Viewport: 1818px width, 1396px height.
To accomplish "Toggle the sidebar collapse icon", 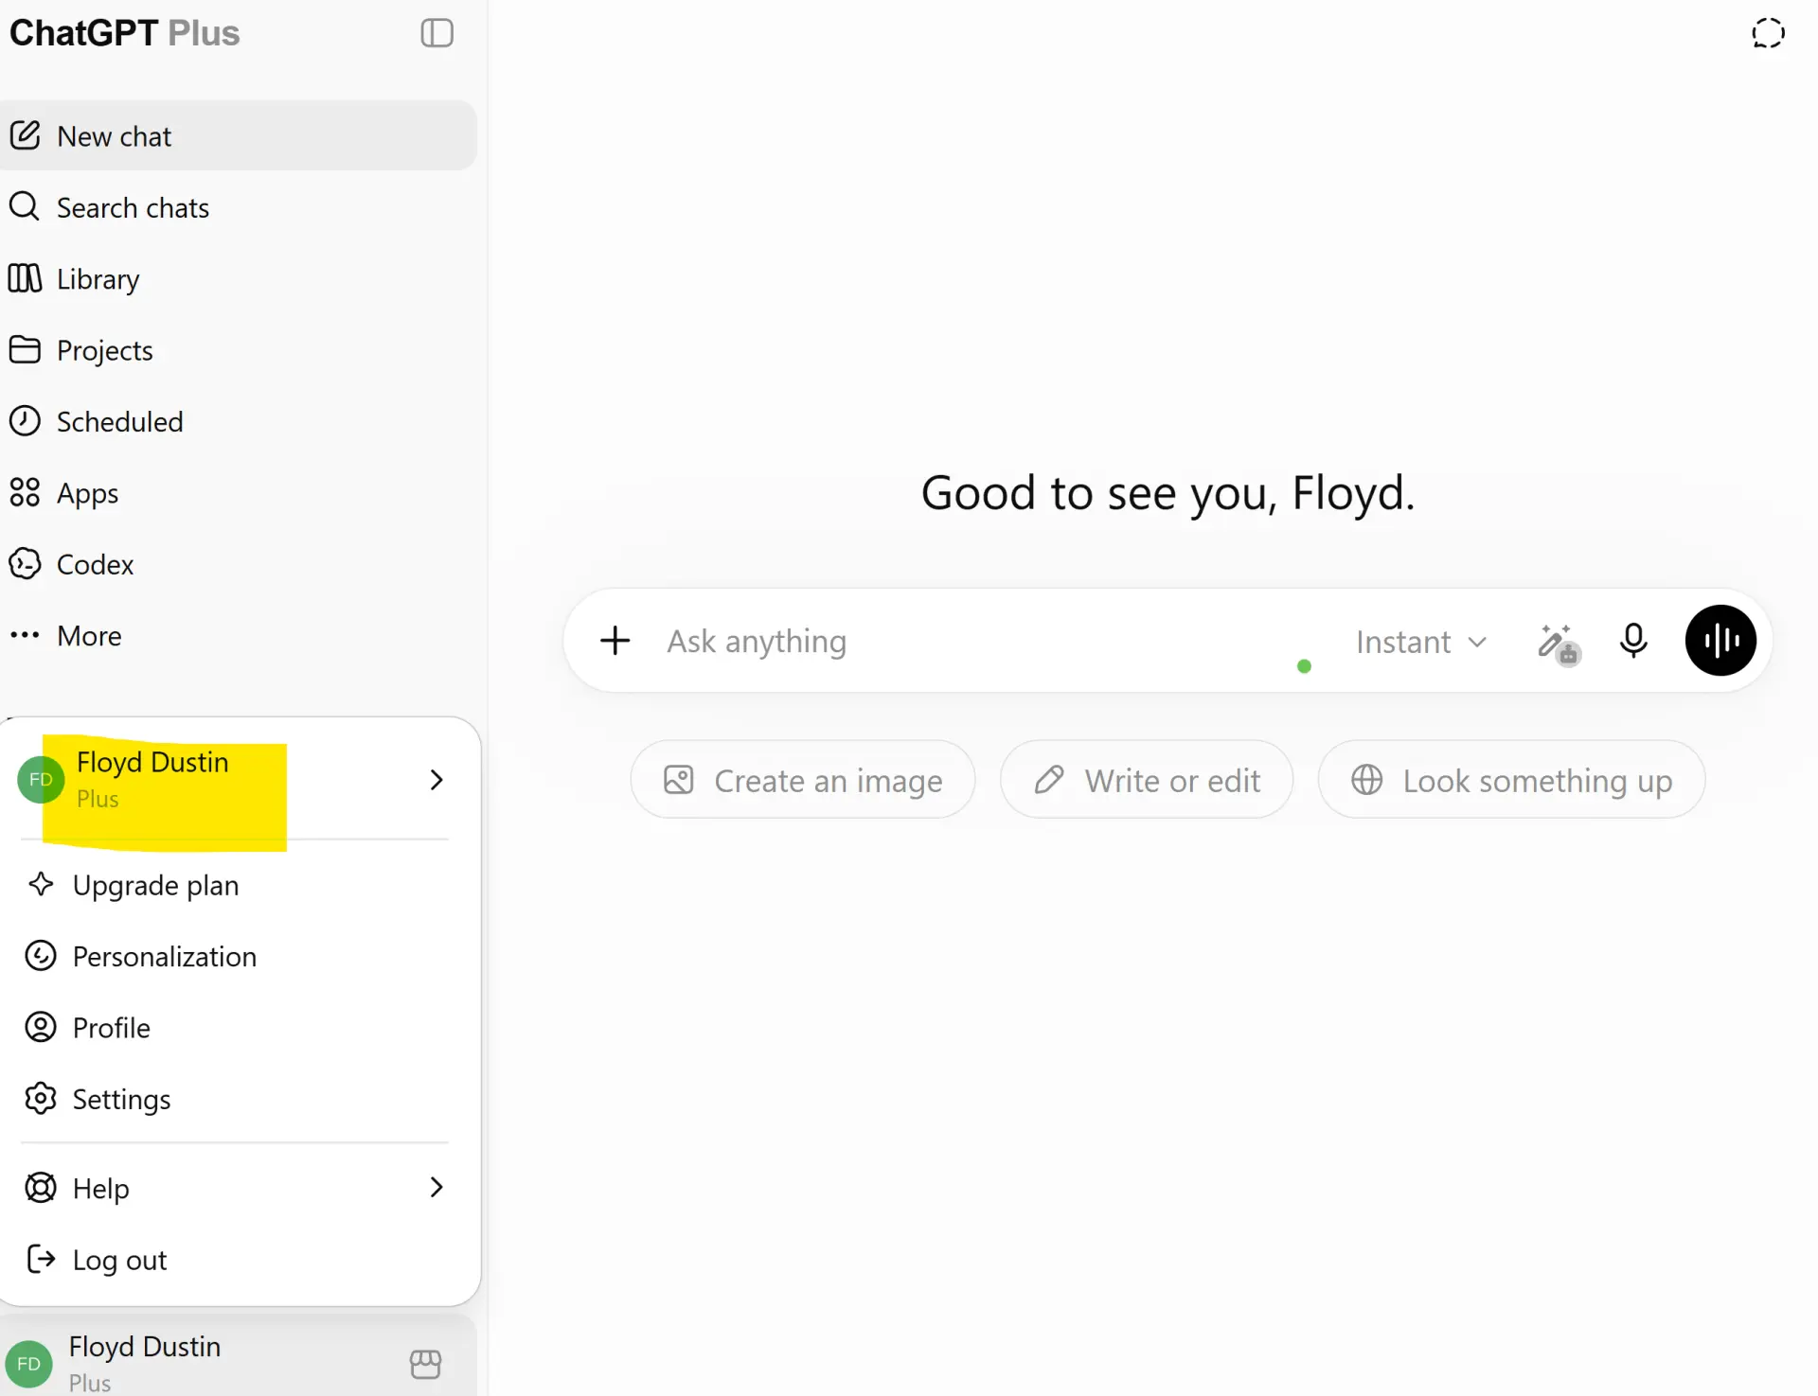I will 437,33.
